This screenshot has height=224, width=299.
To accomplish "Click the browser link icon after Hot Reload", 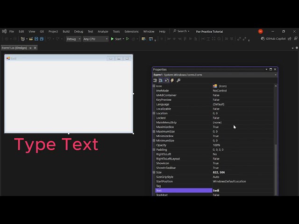I will (143, 39).
